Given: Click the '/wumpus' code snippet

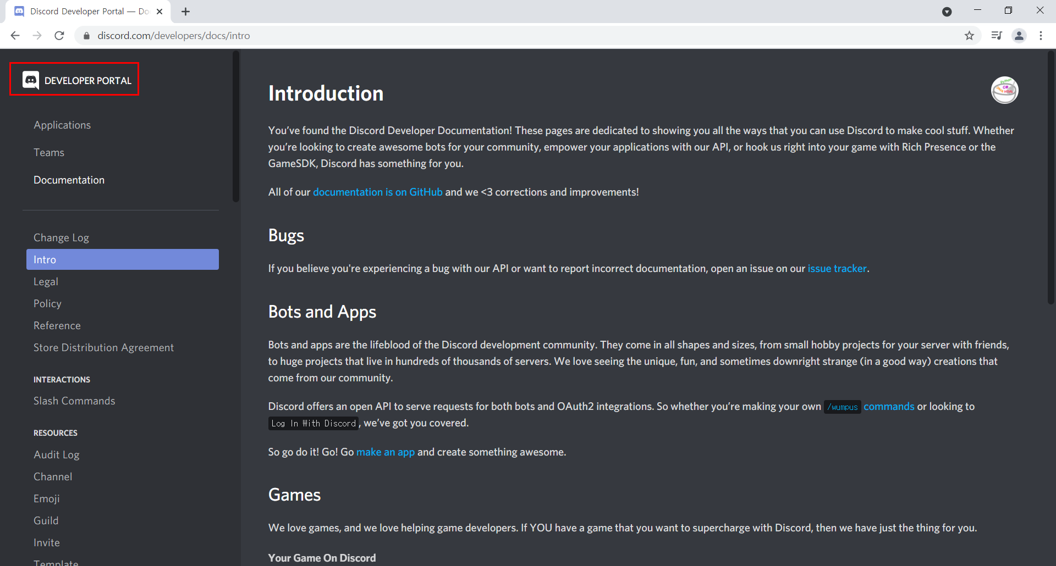Looking at the screenshot, I should 842,407.
